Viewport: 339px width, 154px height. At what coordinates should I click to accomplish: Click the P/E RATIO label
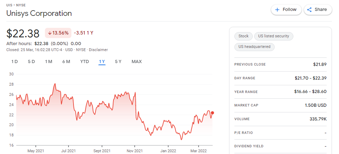pyautogui.click(x=244, y=133)
